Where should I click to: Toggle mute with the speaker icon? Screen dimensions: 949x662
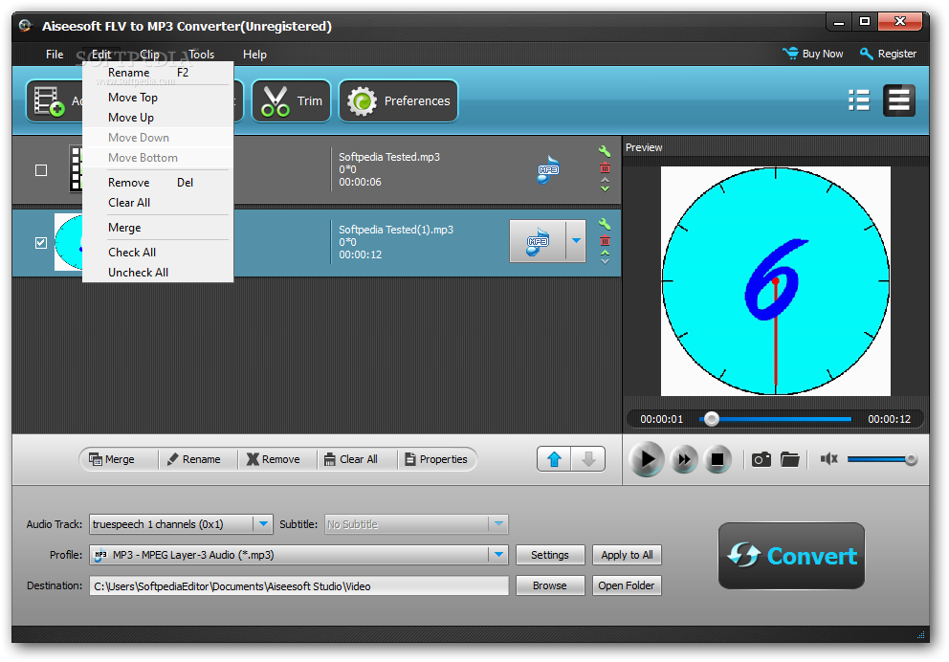tap(828, 458)
